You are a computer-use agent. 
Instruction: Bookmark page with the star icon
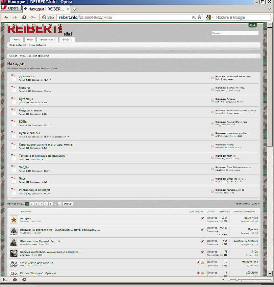point(199,17)
